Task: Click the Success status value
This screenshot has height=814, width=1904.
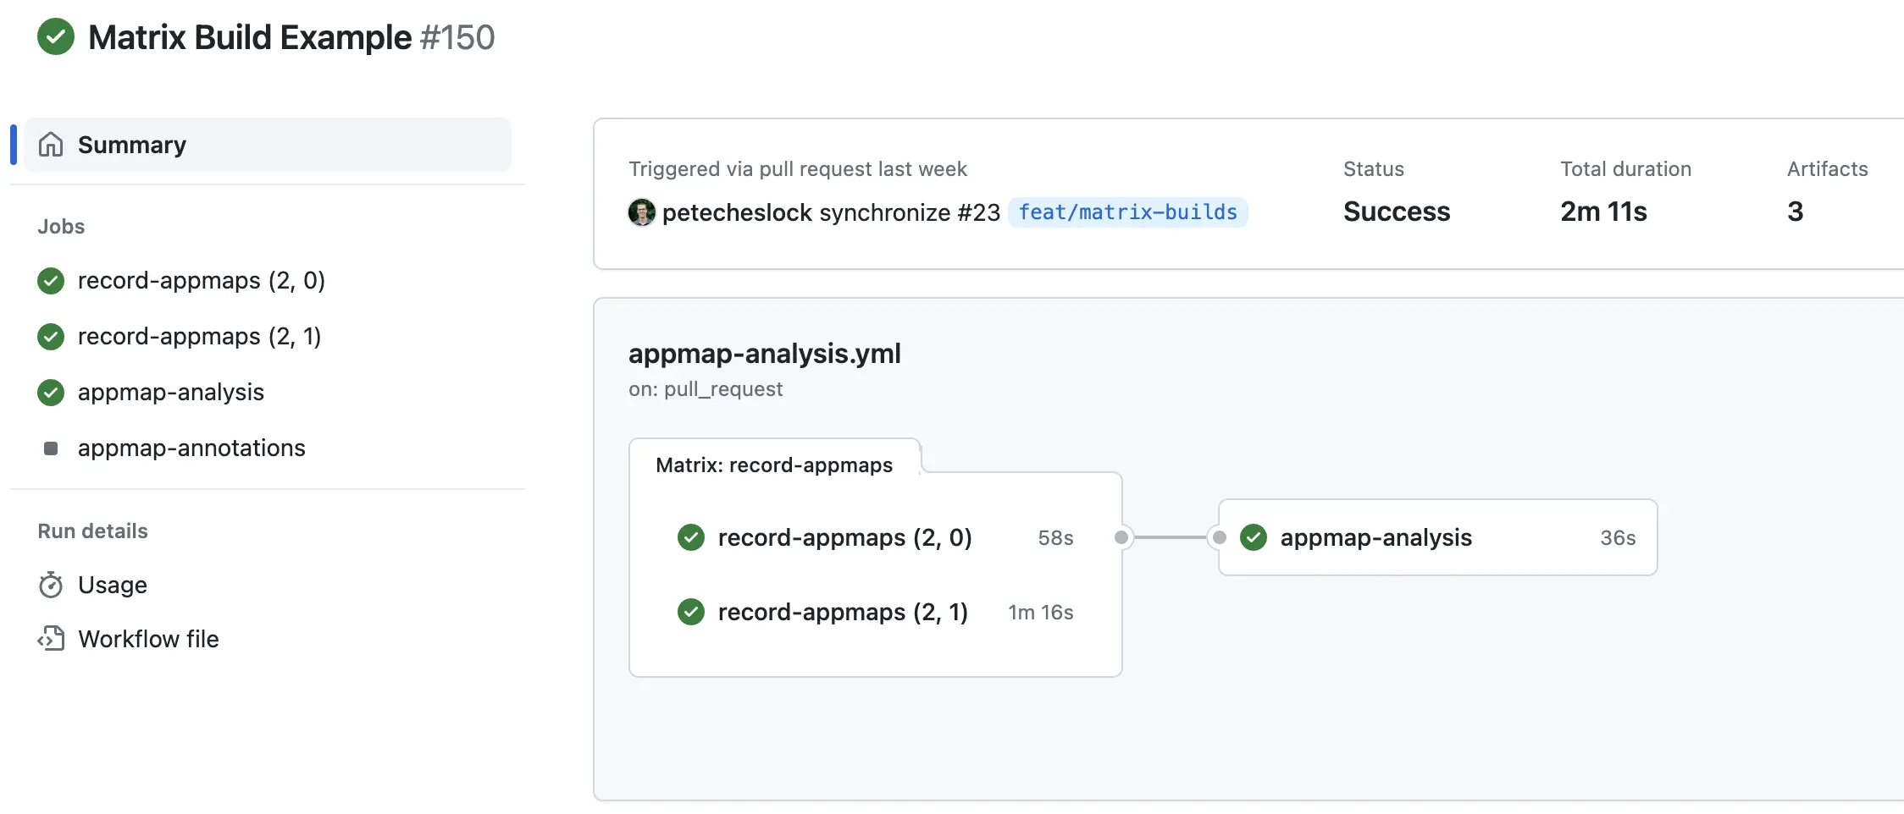Action: point(1397,212)
